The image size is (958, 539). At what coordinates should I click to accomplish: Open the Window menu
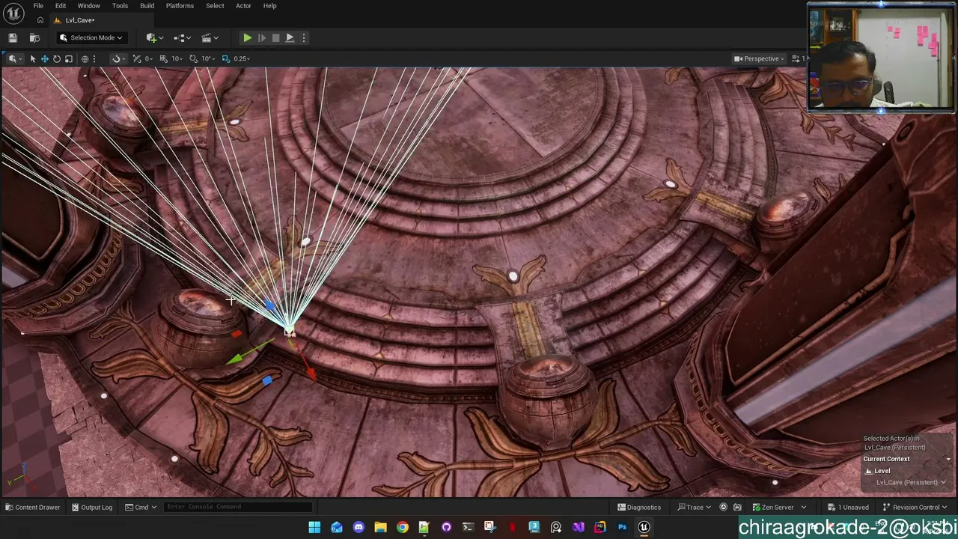[88, 6]
